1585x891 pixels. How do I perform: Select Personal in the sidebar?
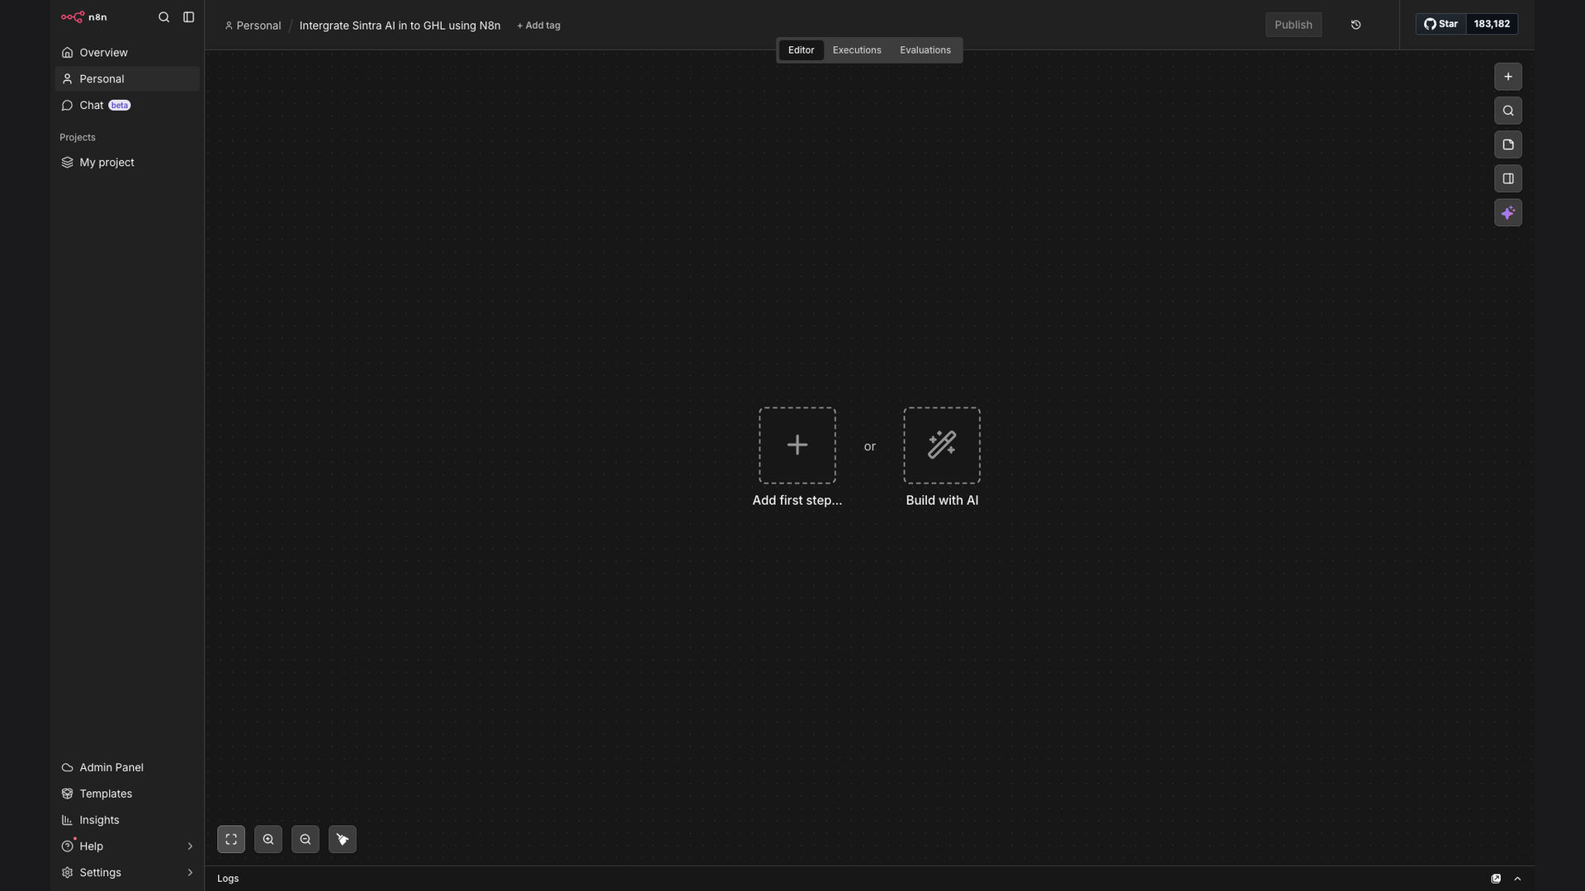tap(127, 78)
